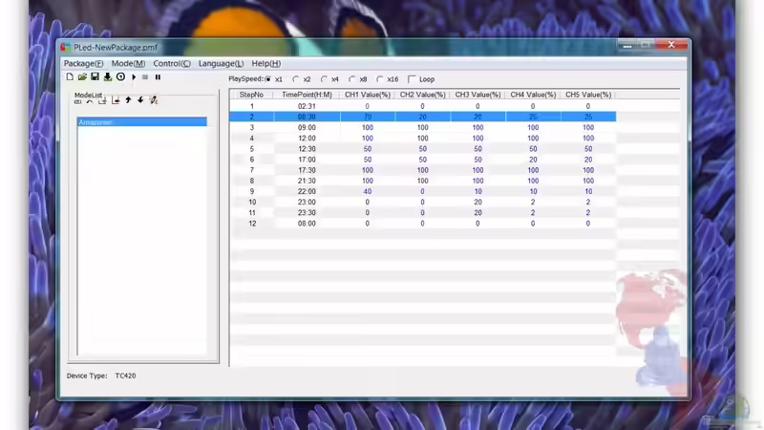Viewport: 764px width, 430px height.
Task: Click the move mode up arrow
Action: (x=128, y=100)
